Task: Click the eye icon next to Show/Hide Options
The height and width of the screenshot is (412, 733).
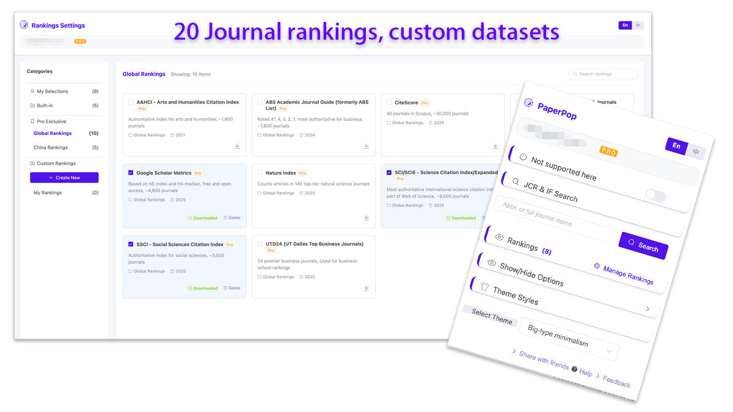Action: coord(491,263)
